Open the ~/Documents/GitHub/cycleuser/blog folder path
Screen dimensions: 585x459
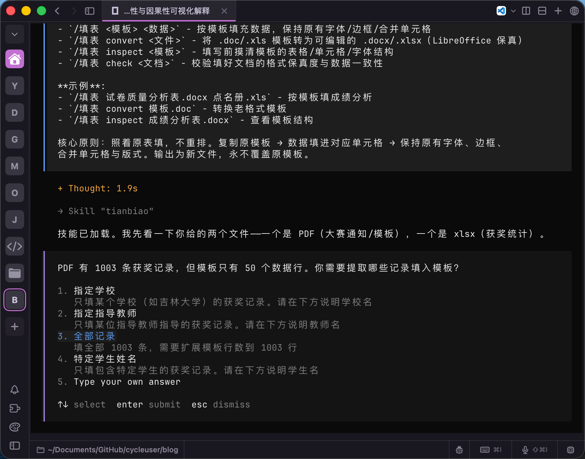(107, 450)
